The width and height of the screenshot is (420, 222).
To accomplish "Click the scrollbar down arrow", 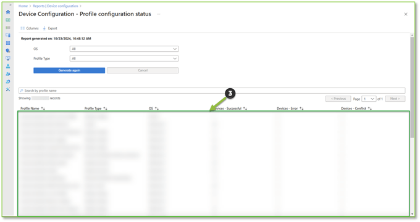I will [412, 214].
